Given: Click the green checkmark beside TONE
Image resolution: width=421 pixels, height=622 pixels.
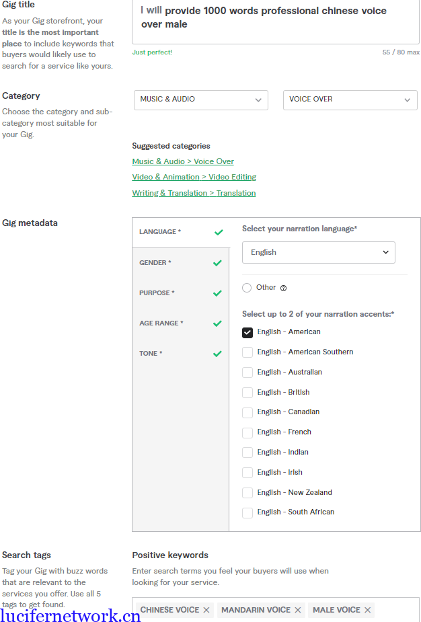Looking at the screenshot, I should click(217, 354).
